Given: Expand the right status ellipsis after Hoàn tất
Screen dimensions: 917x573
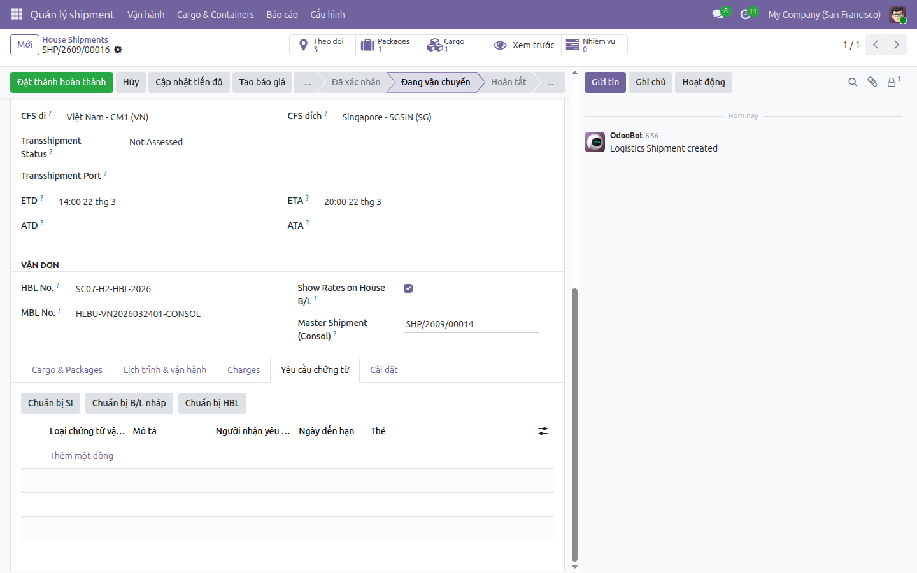Looking at the screenshot, I should pos(550,83).
